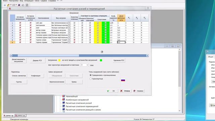Click the first gray toolbar icon
The width and height of the screenshot is (215, 121).
pyautogui.click(x=5, y=5)
